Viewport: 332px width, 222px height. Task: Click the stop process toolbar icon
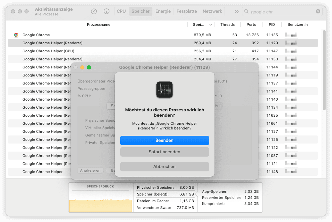(x=94, y=11)
